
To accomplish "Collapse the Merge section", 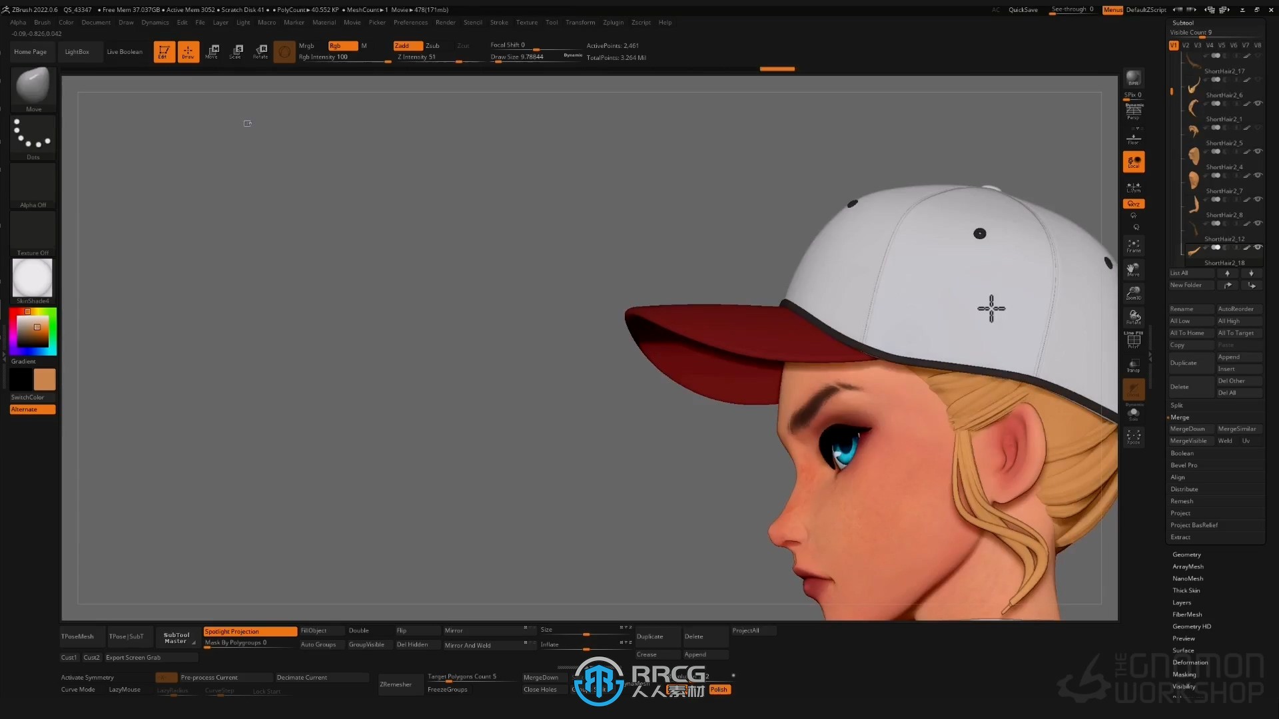I will (1179, 417).
